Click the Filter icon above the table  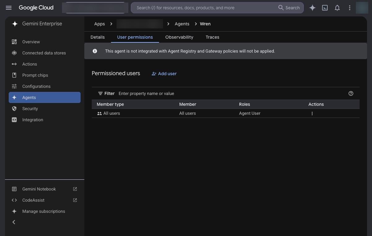[100, 93]
